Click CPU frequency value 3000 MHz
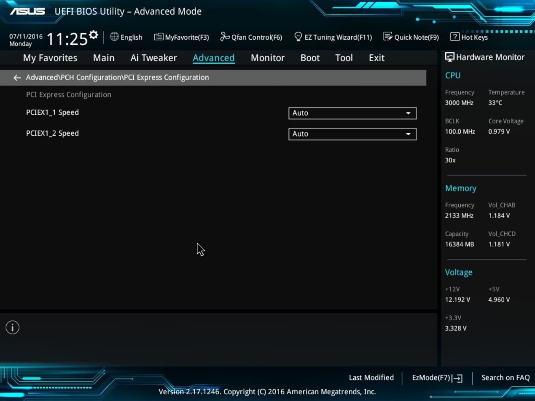 click(x=459, y=103)
